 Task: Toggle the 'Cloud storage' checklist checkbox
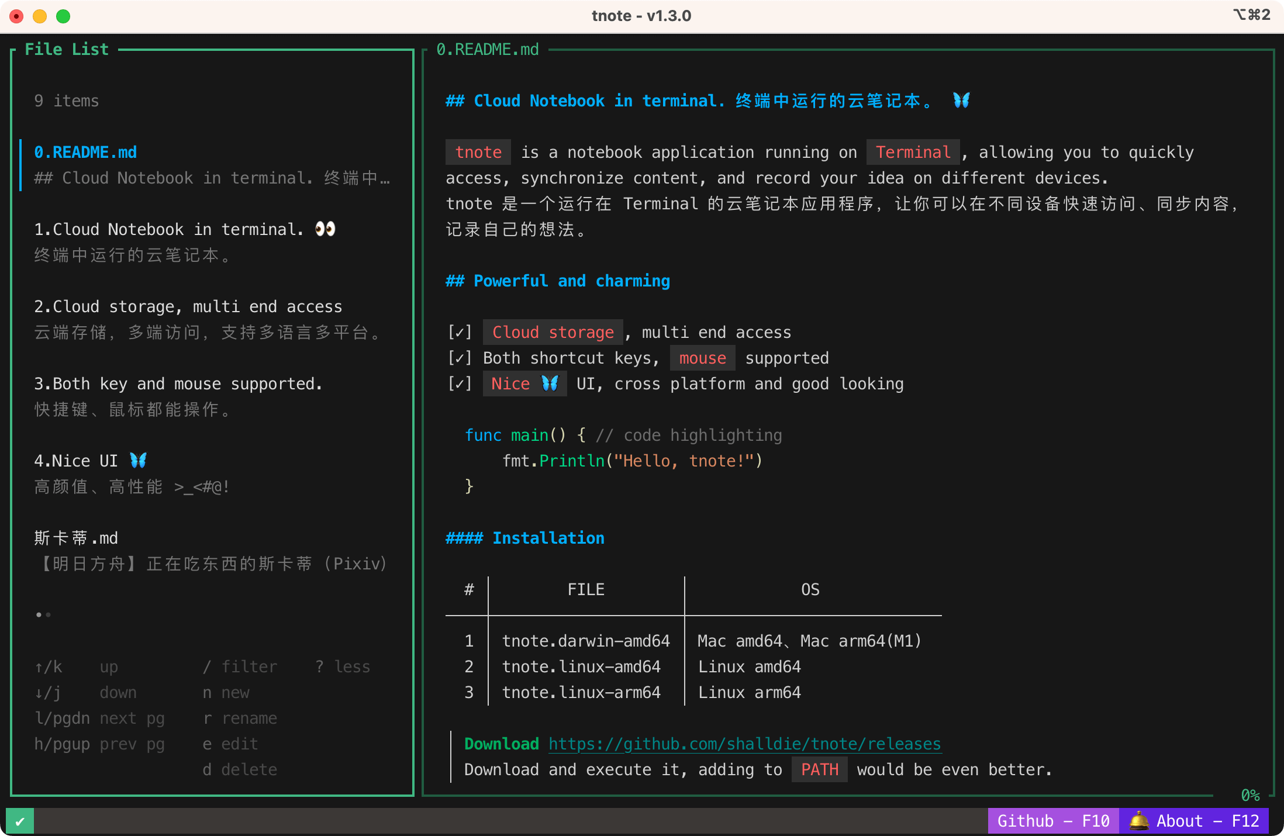(x=460, y=332)
